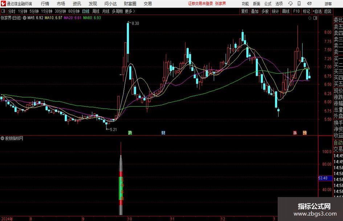Open the mail envelope messages icon
343x221 pixels.
tap(309, 4)
